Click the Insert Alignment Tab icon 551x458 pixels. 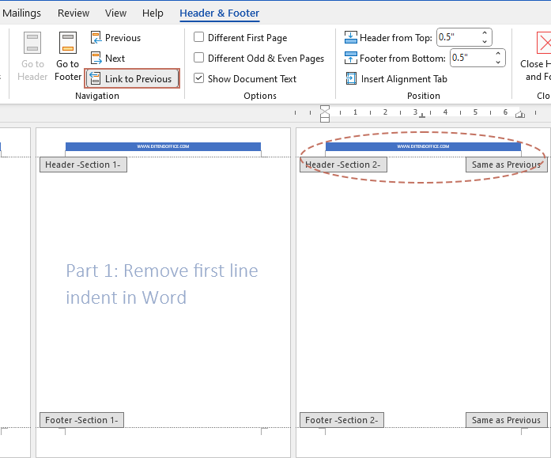point(351,78)
